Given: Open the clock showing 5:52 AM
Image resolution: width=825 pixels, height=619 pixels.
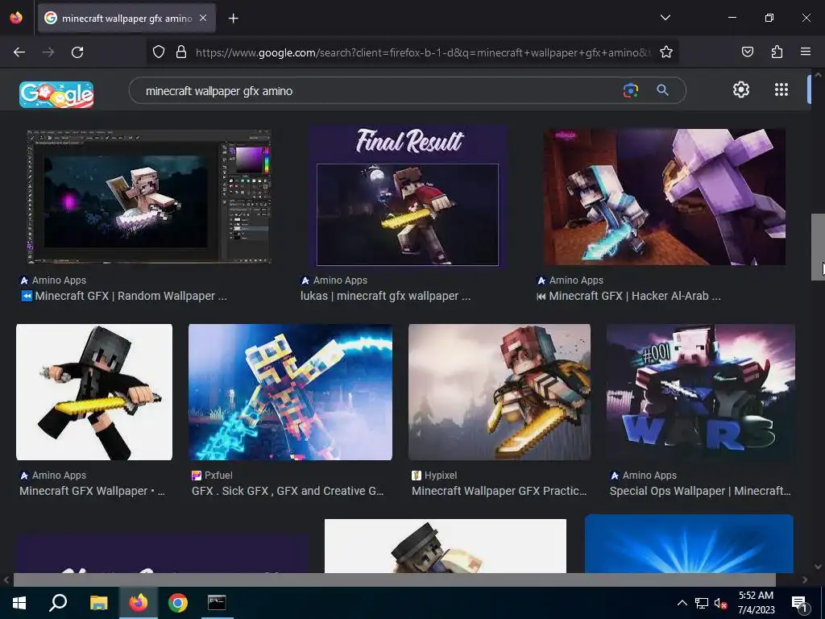Looking at the screenshot, I should [756, 603].
